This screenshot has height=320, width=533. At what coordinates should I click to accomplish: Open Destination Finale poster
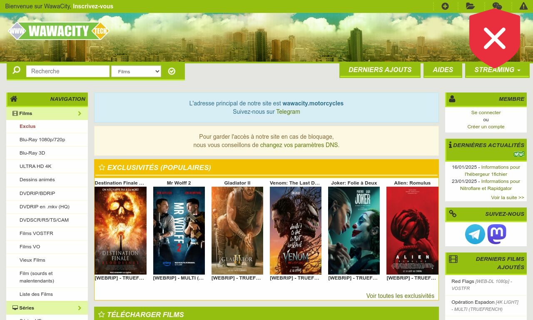click(x=120, y=230)
